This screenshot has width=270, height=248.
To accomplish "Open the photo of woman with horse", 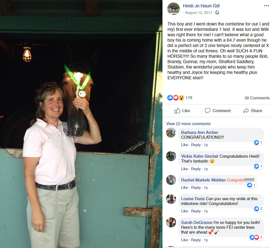I will pos(81,124).
